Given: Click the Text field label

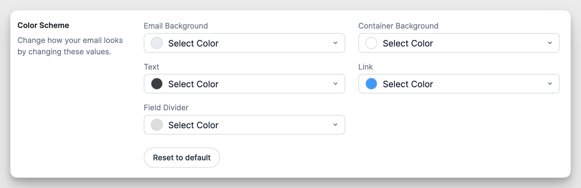Looking at the screenshot, I should tap(152, 67).
